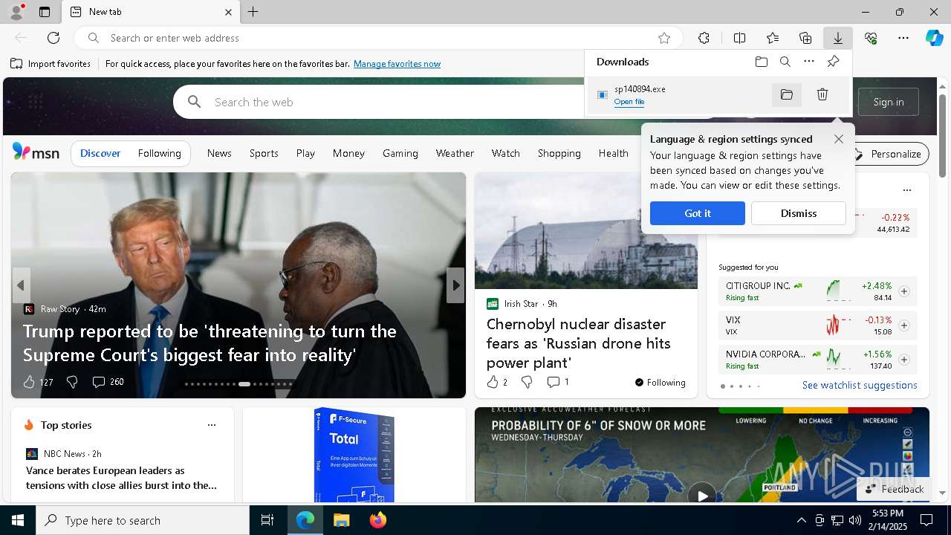
Task: Open the Feedback button
Action: [x=895, y=489]
